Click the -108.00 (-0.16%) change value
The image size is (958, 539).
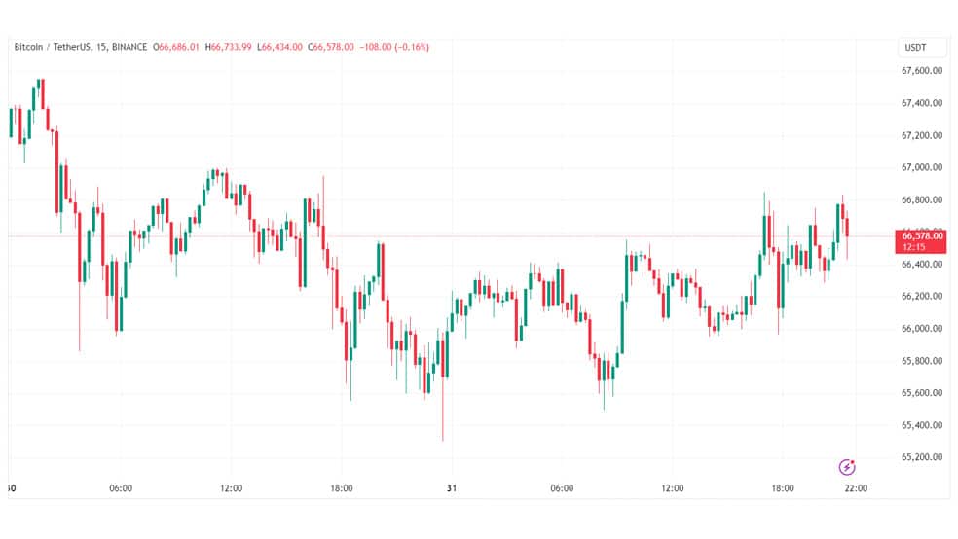pos(394,47)
